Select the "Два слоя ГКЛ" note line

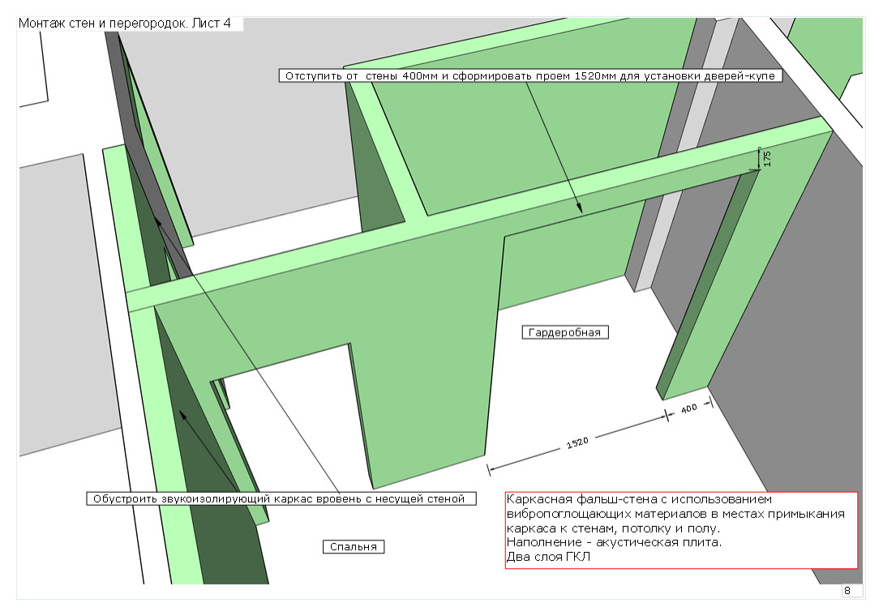(548, 557)
